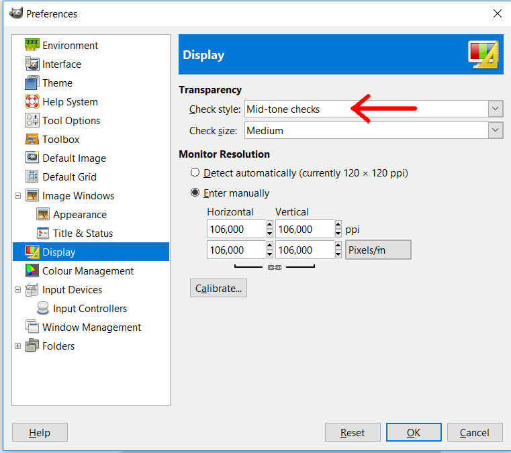Click the Input Controllers icon
The width and height of the screenshot is (511, 453).
[43, 309]
